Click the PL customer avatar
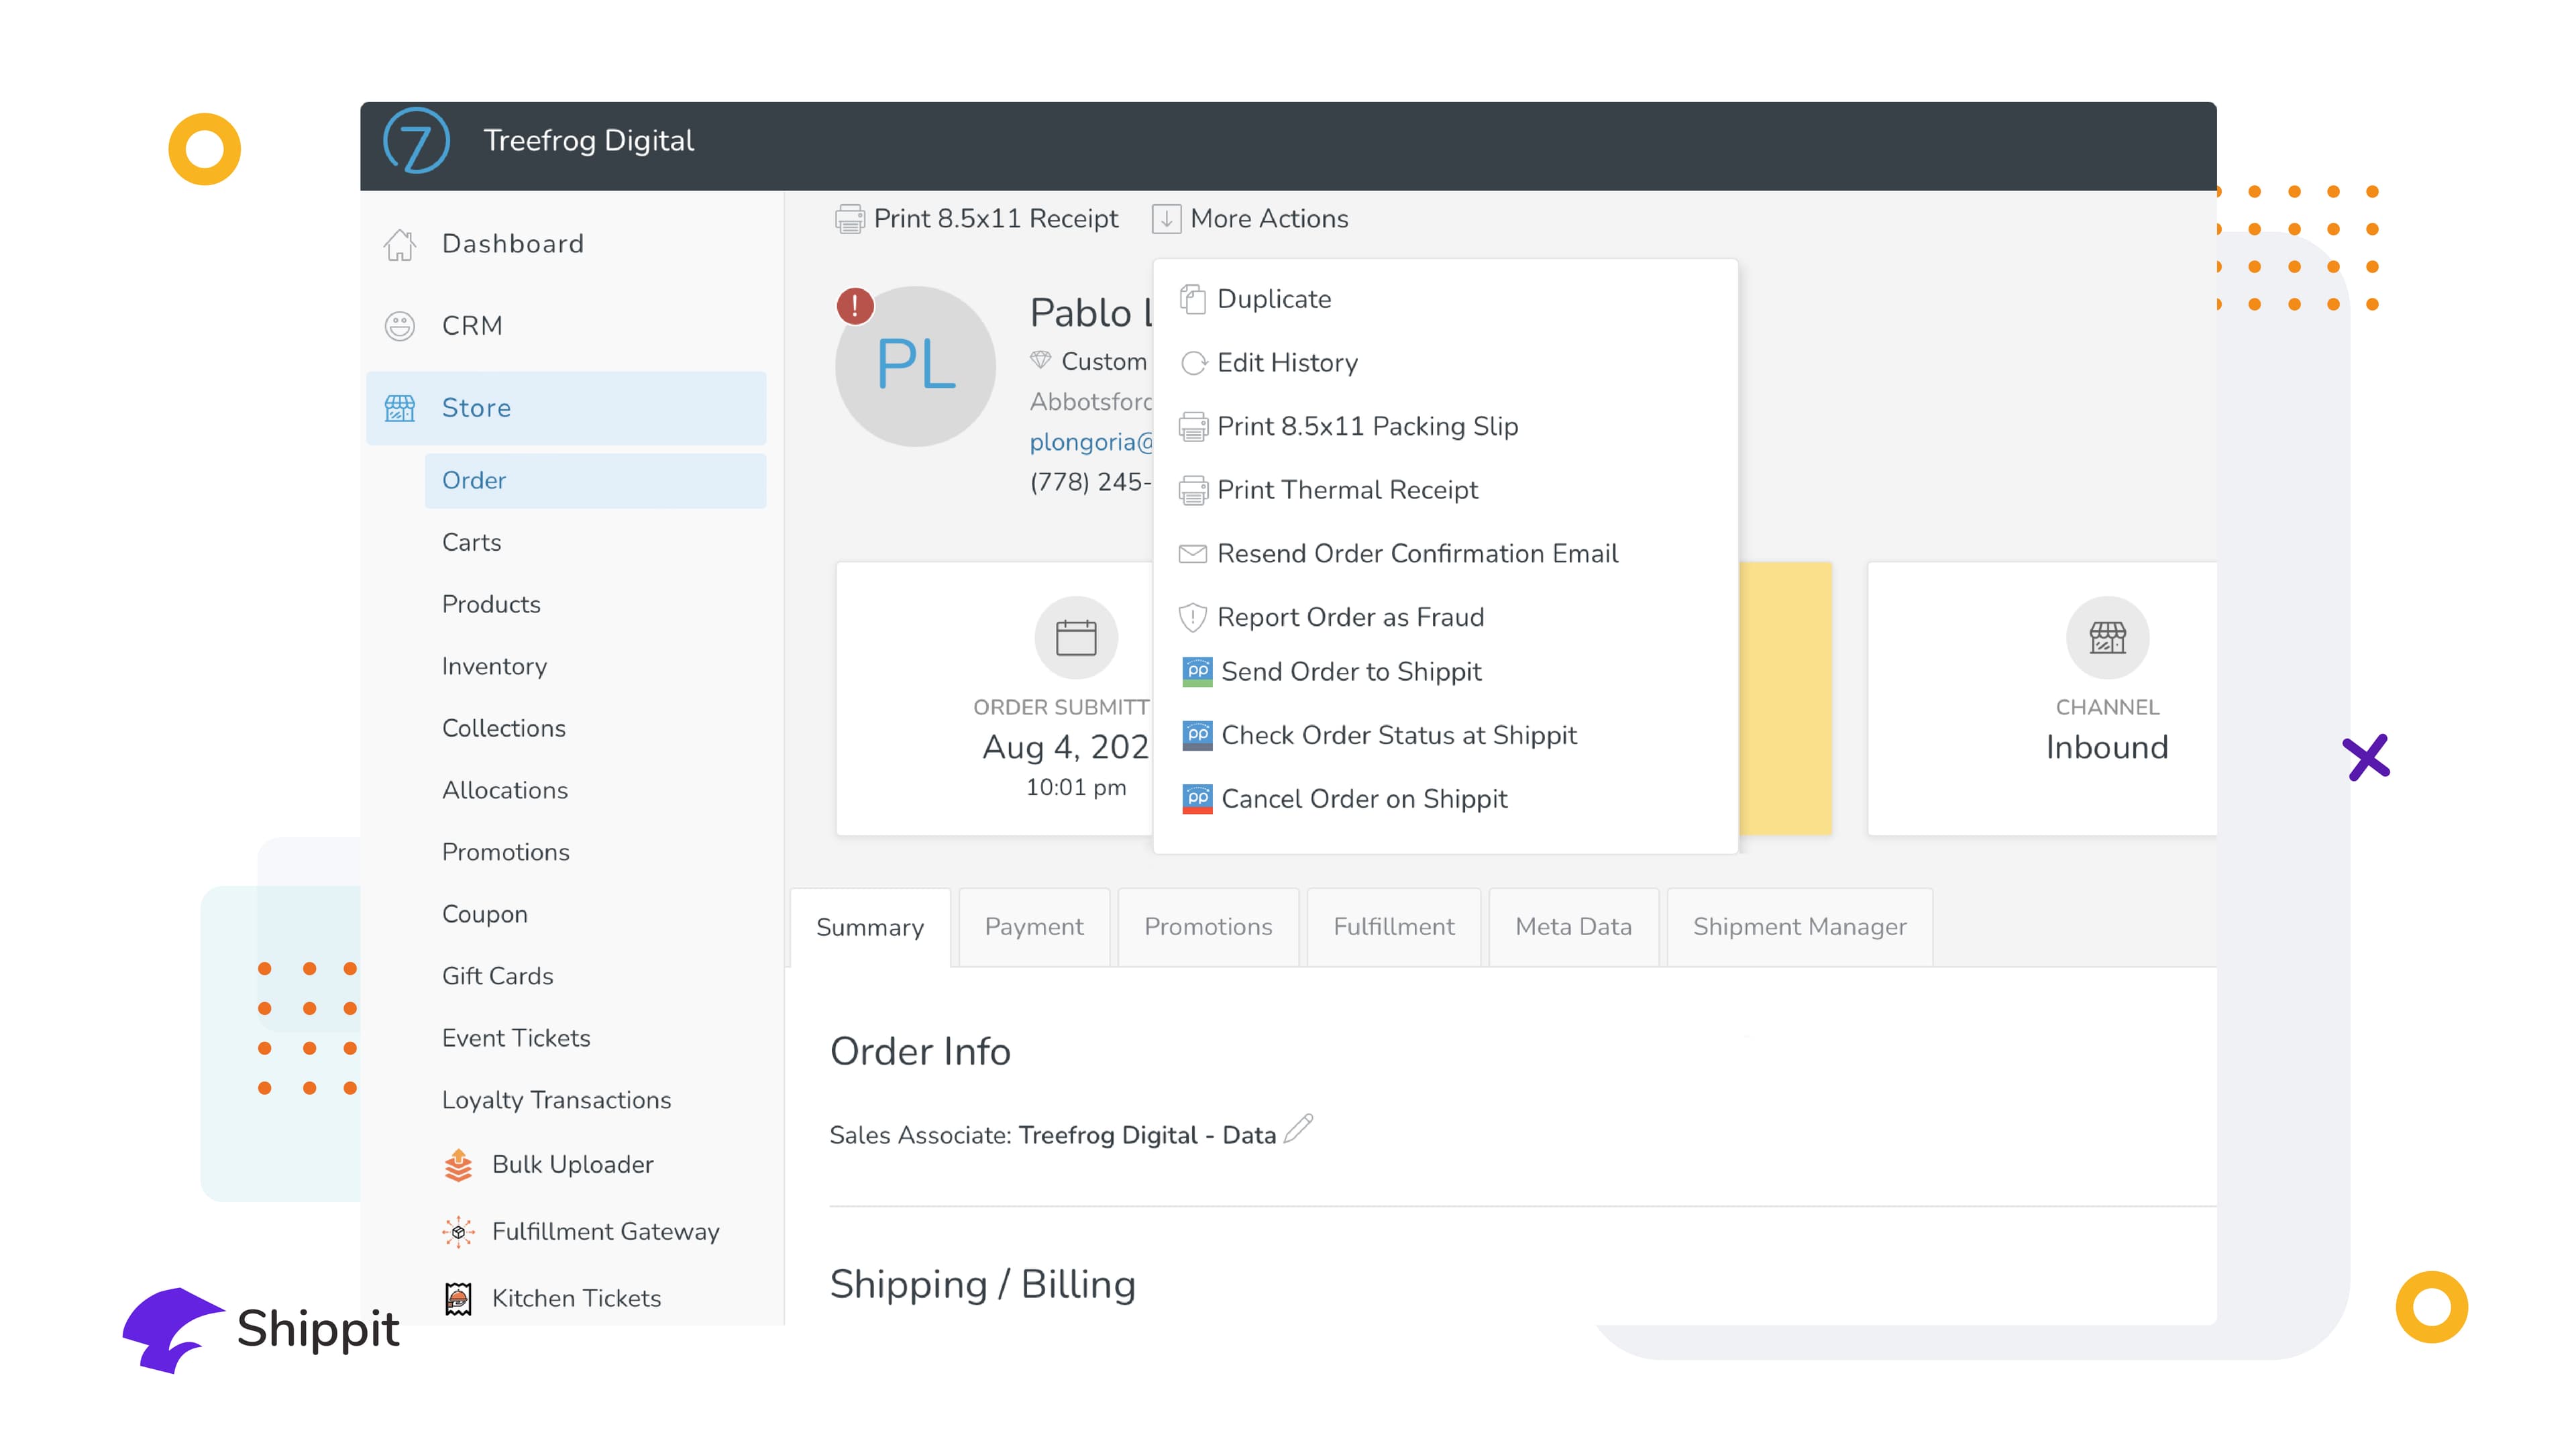2576x1449 pixels. click(915, 367)
